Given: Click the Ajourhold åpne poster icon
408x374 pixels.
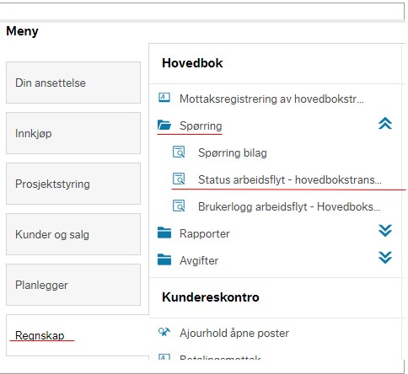Looking at the screenshot, I should [164, 332].
